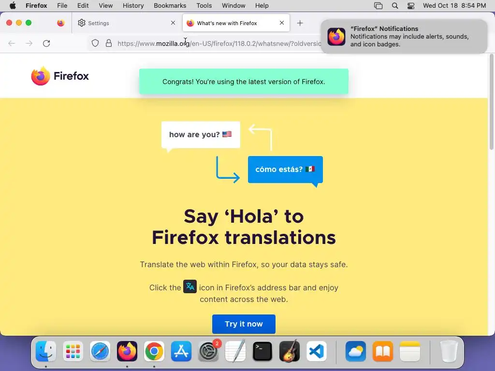
Task: Open Control Center in menu bar
Action: (x=411, y=6)
